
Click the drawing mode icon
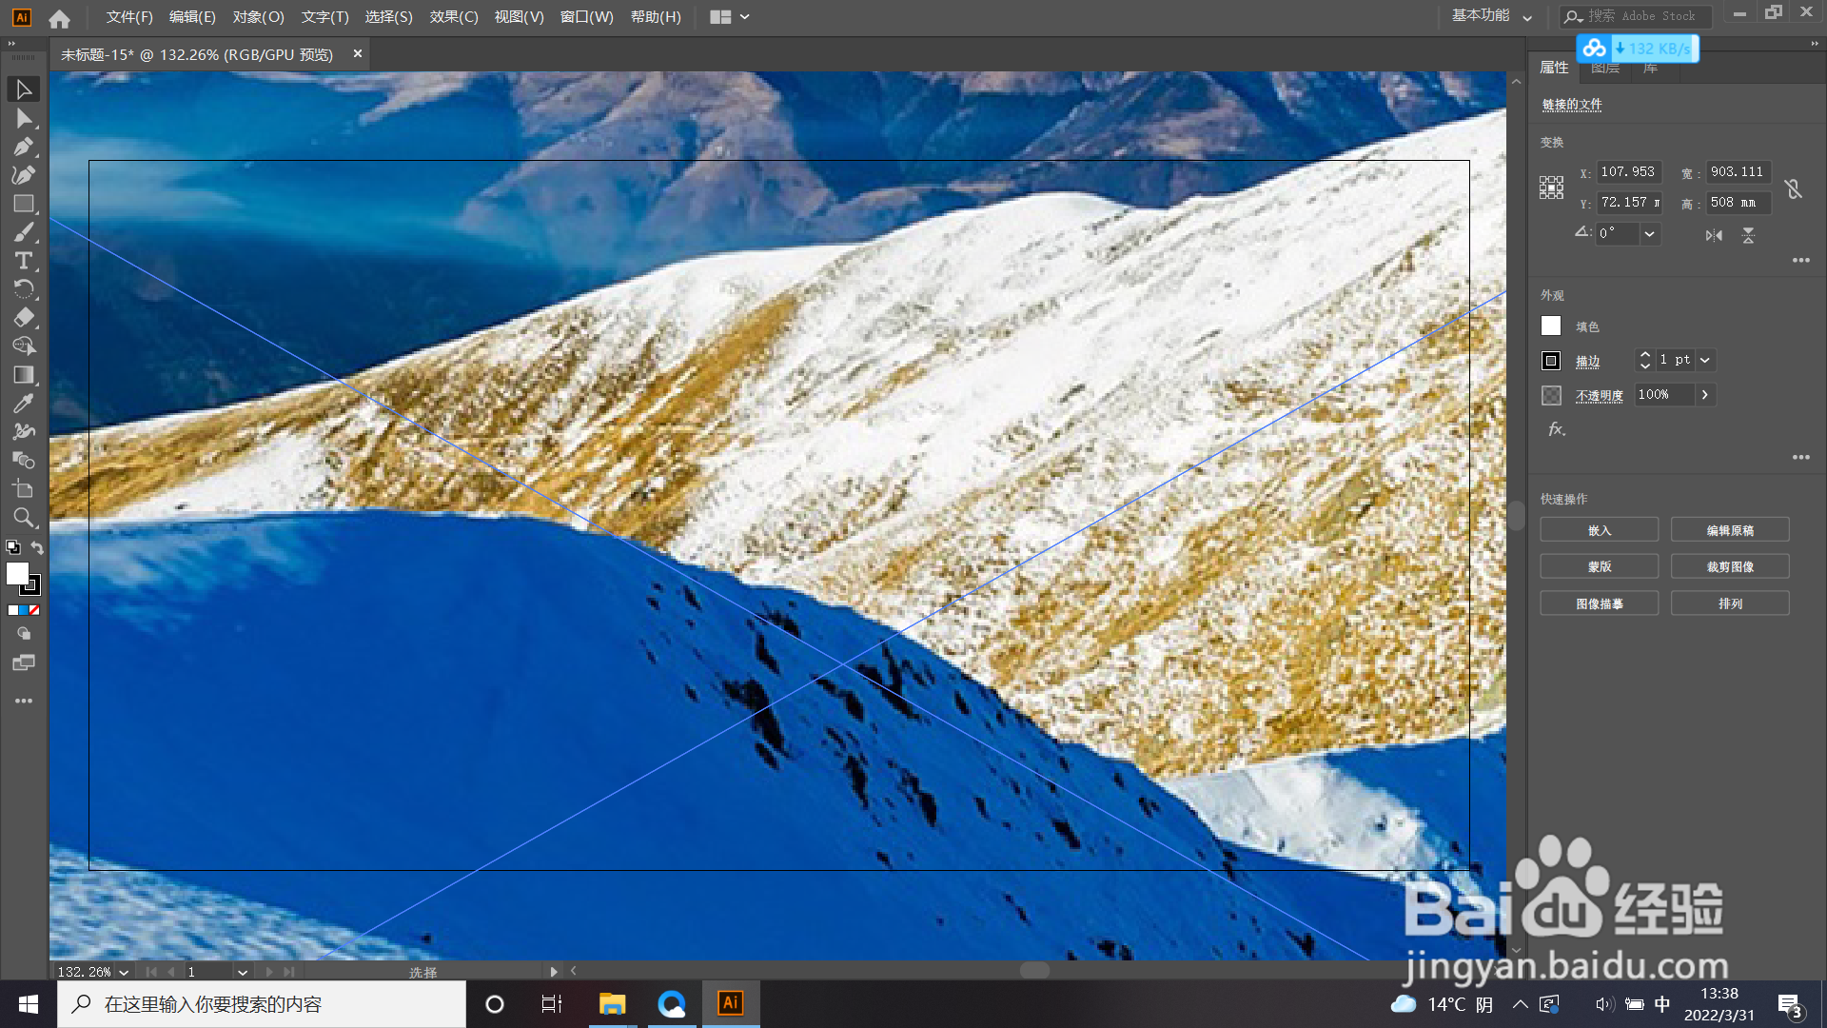pyautogui.click(x=24, y=634)
